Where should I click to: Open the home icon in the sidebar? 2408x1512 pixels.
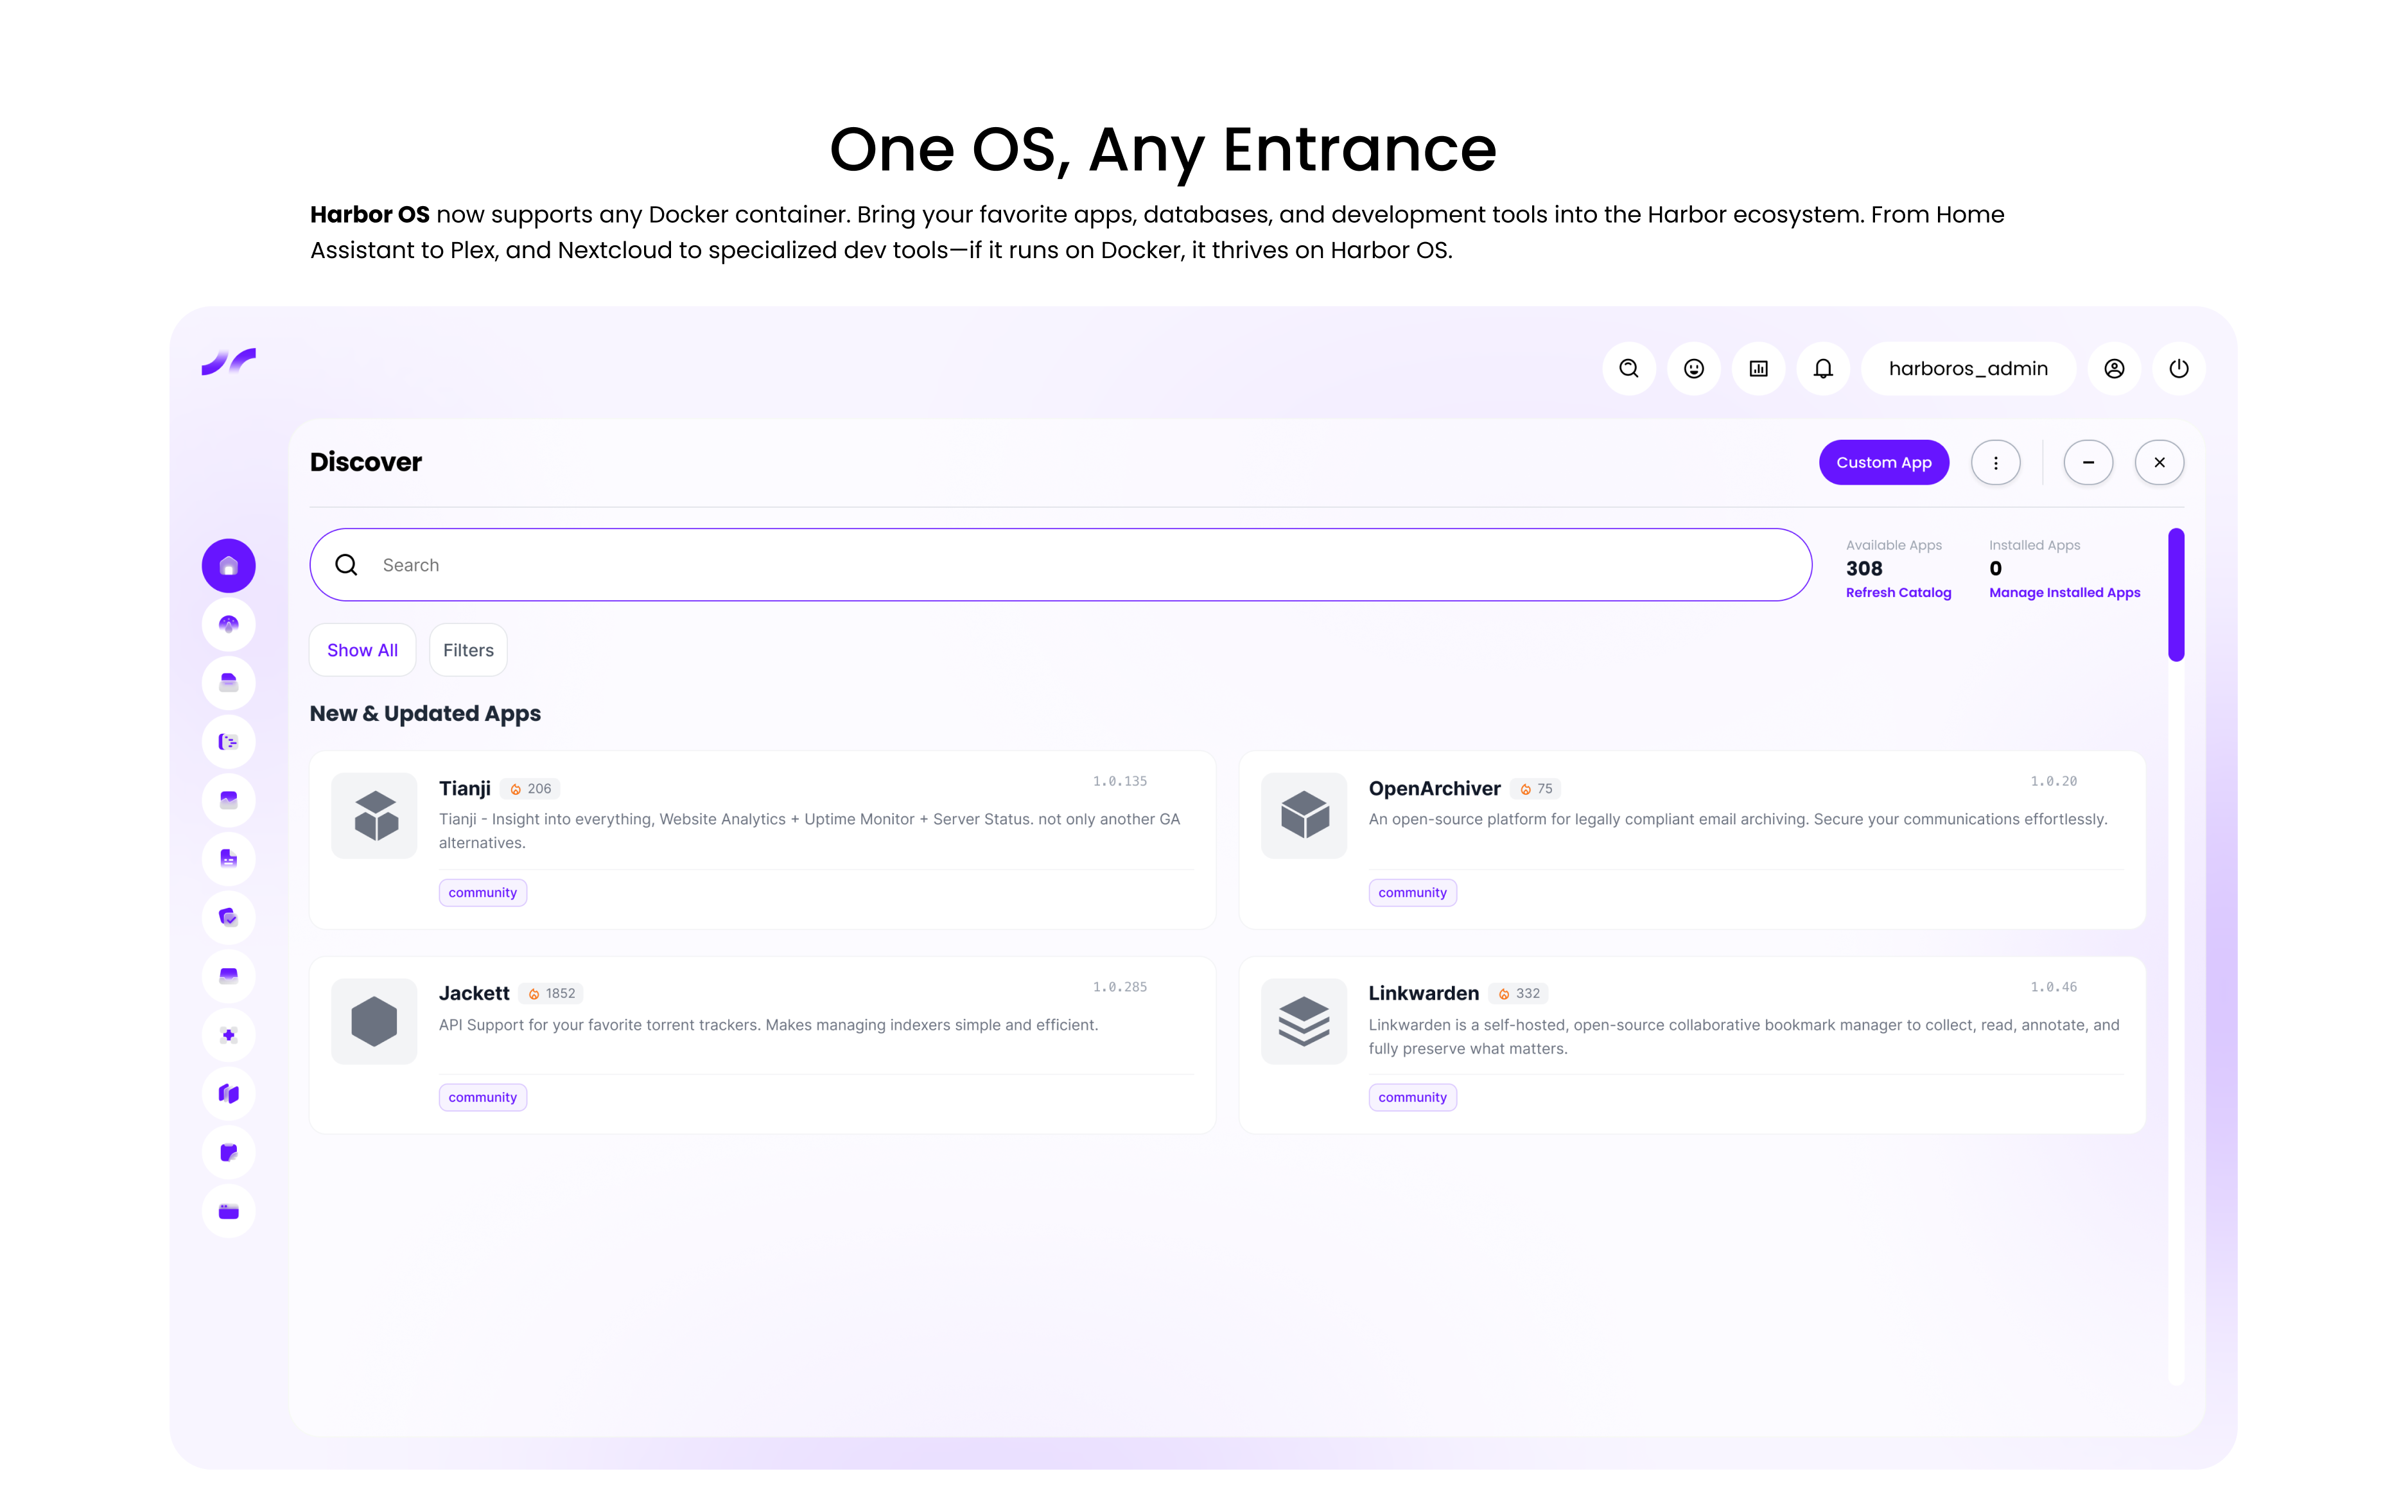click(228, 566)
